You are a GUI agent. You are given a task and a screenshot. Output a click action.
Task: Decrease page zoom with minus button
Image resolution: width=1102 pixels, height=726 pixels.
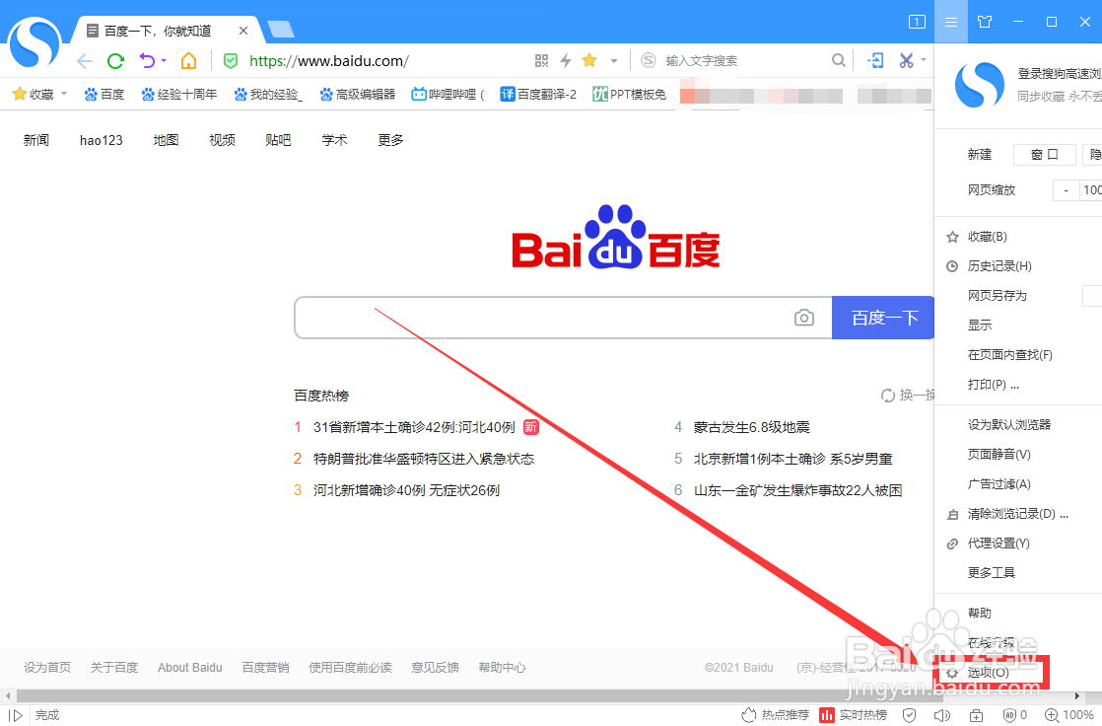click(x=1067, y=190)
